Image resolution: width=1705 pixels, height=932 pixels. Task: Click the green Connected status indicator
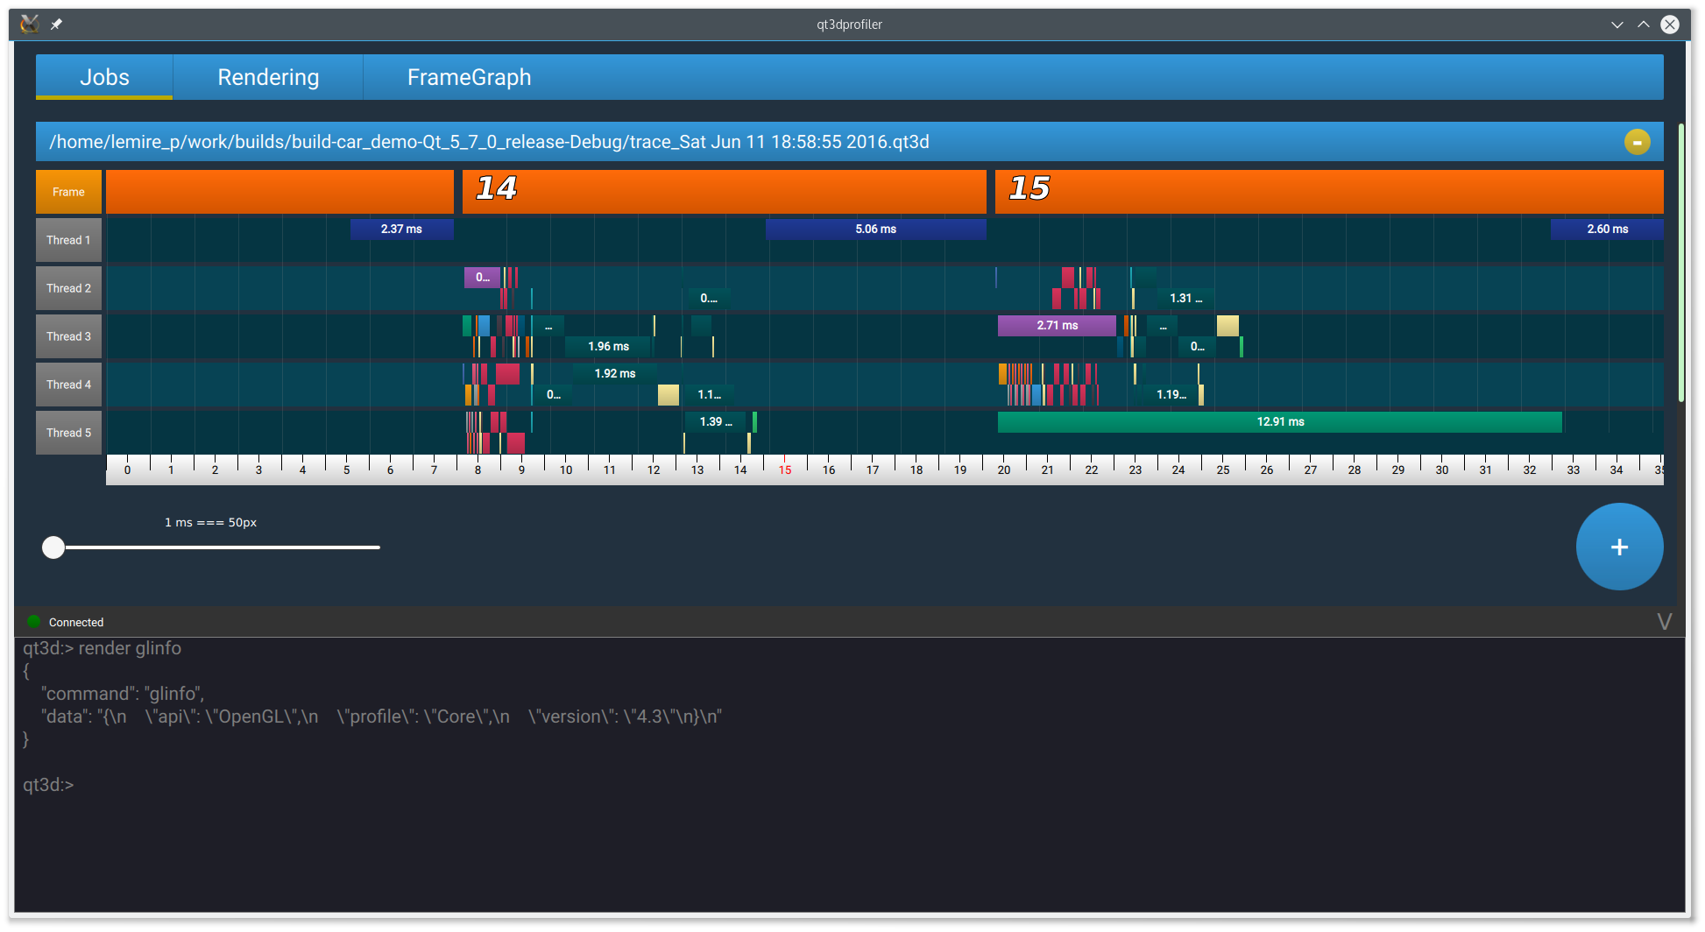point(34,622)
